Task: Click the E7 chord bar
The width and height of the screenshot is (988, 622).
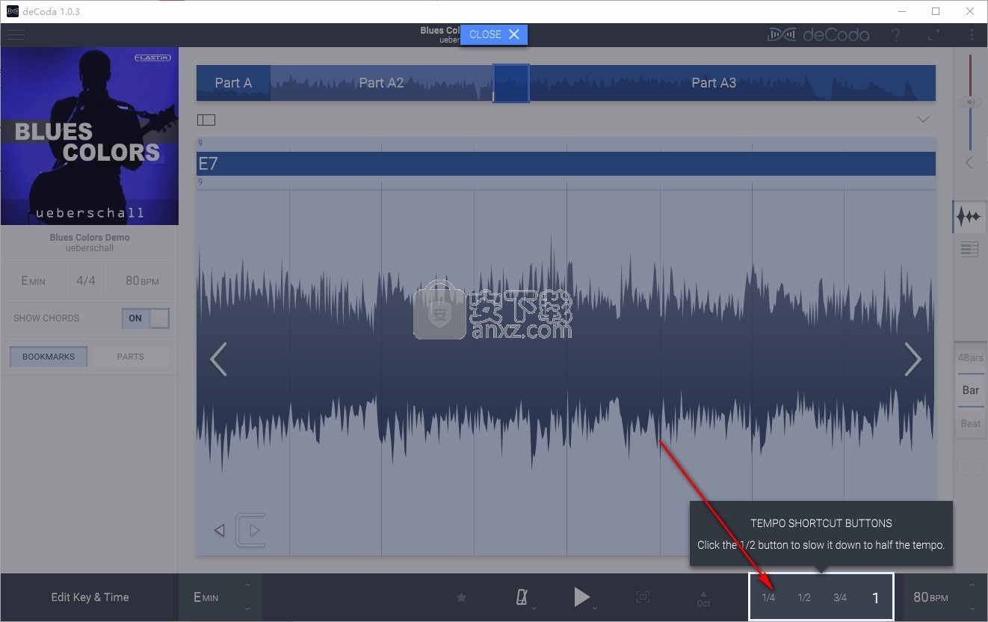Action: [566, 164]
